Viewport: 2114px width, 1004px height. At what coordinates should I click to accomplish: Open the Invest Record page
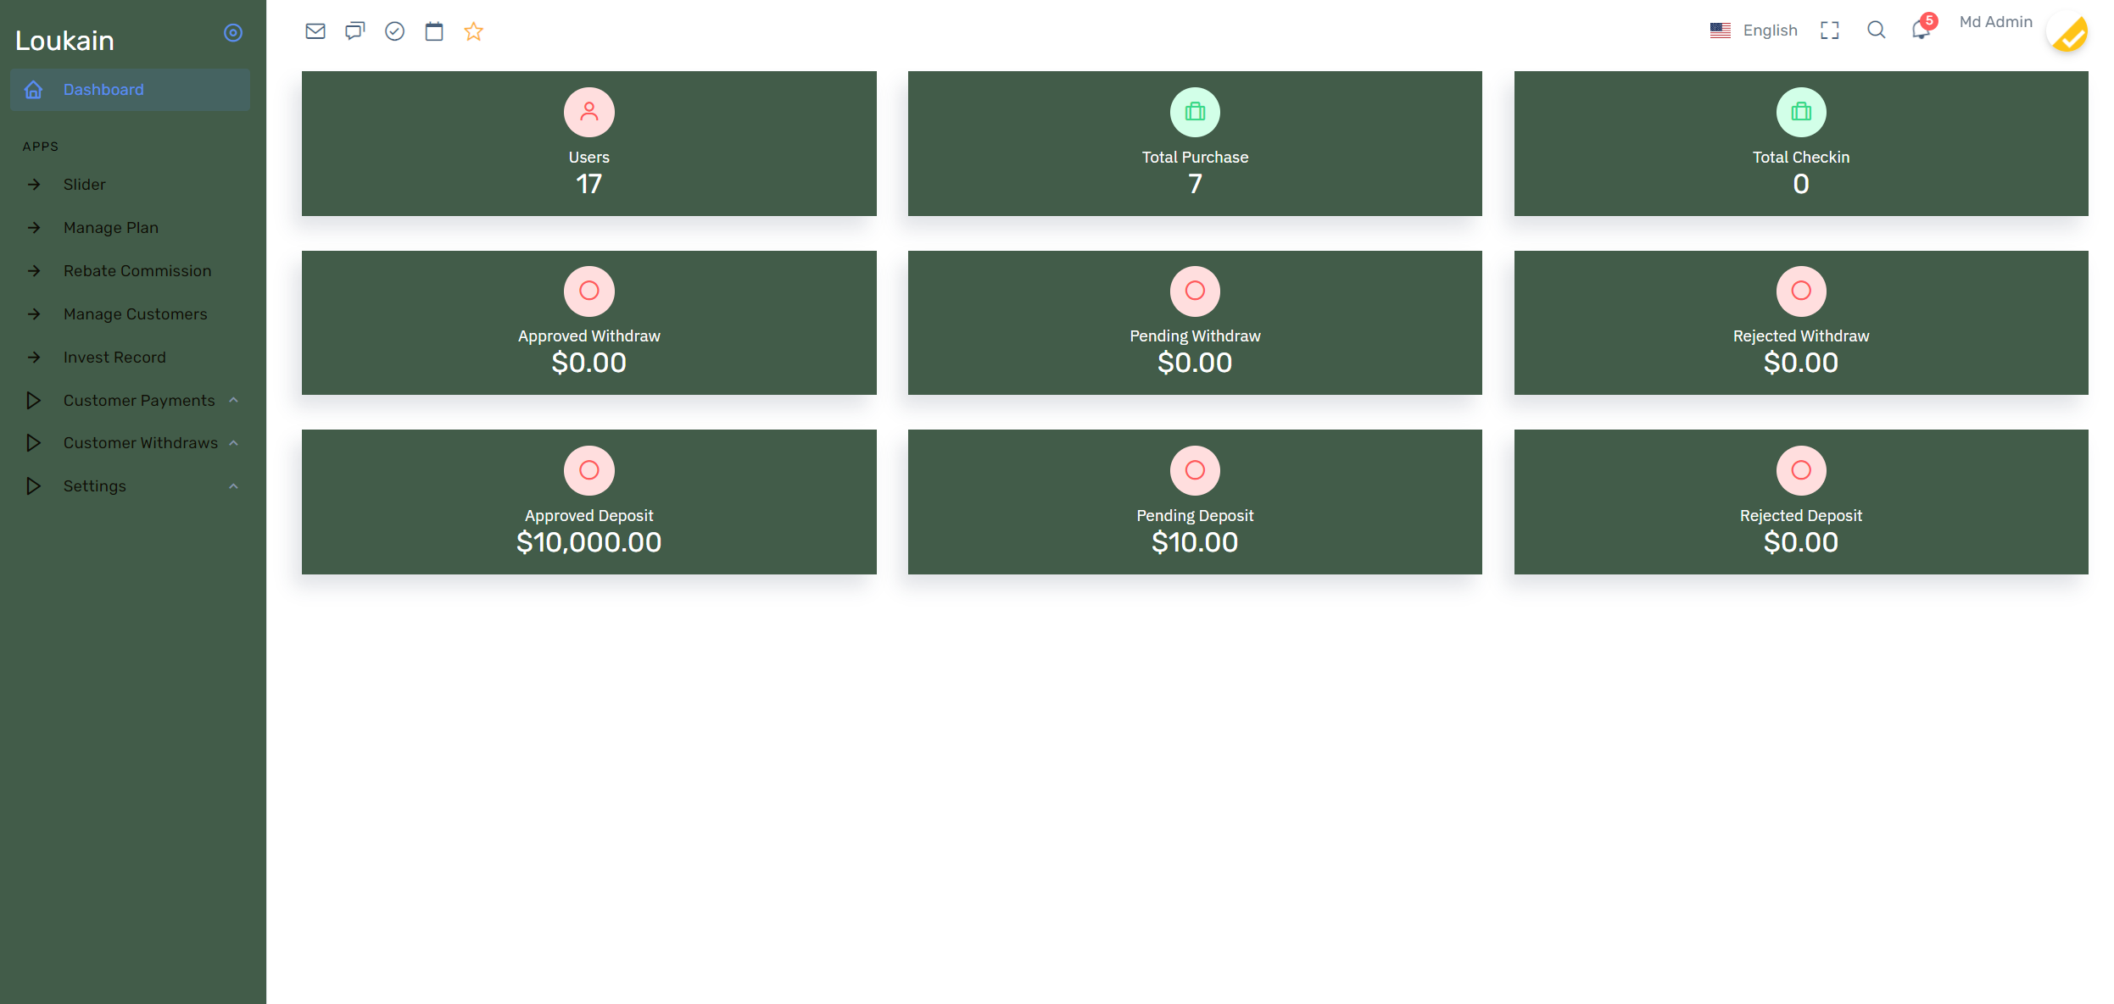click(114, 358)
